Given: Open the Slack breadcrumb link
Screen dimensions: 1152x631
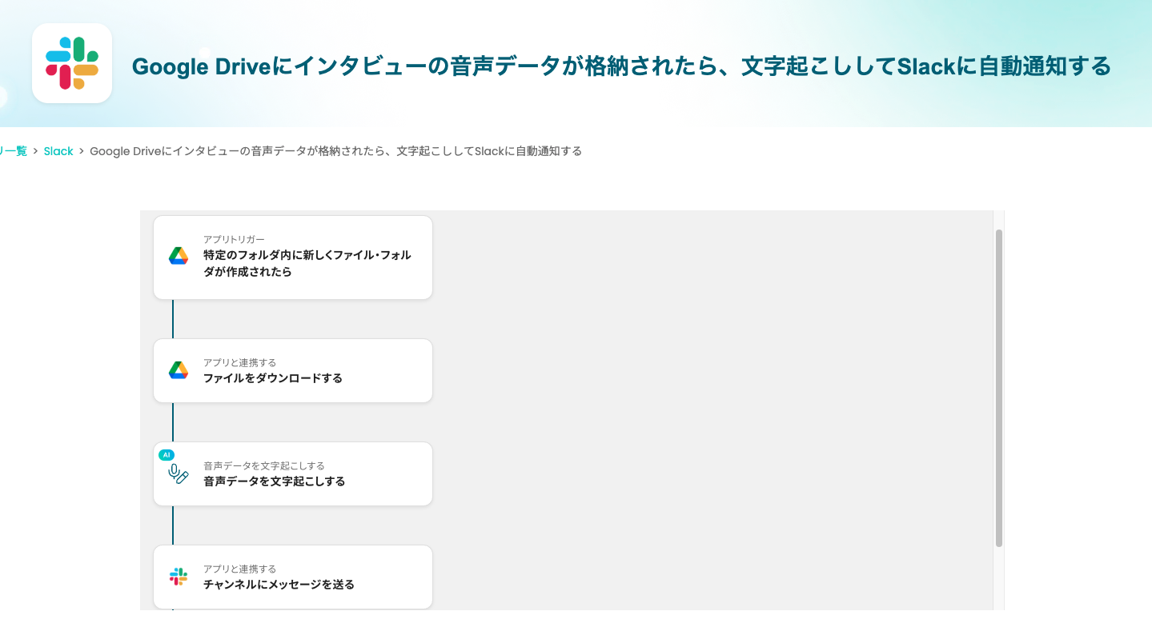Looking at the screenshot, I should (58, 150).
